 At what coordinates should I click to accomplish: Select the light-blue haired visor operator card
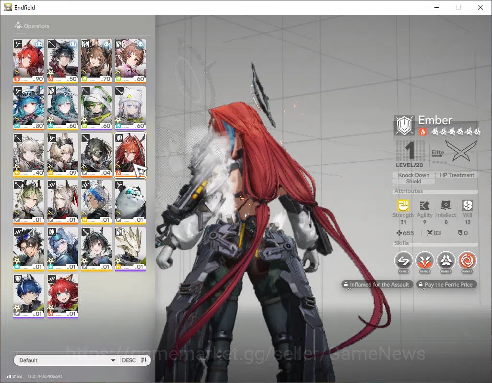coord(62,249)
